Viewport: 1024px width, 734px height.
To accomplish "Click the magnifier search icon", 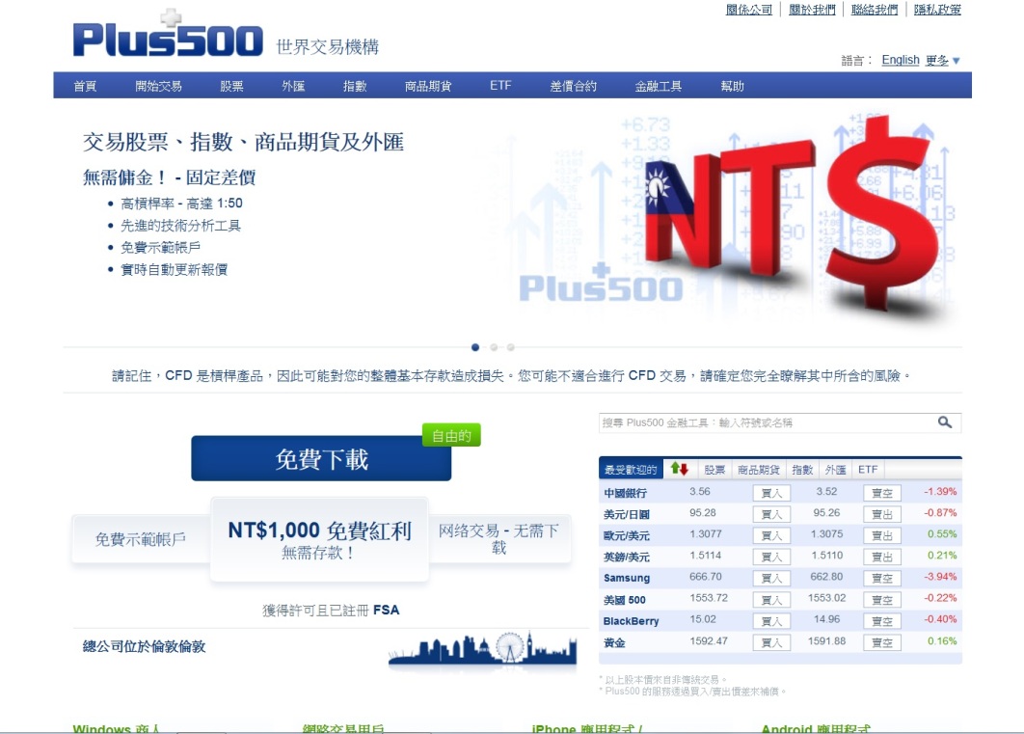I will (x=944, y=422).
